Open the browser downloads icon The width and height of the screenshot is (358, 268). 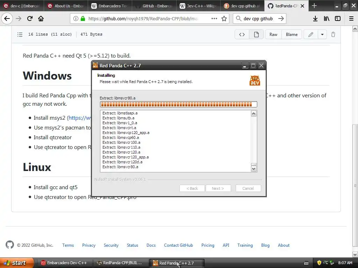click(315, 18)
